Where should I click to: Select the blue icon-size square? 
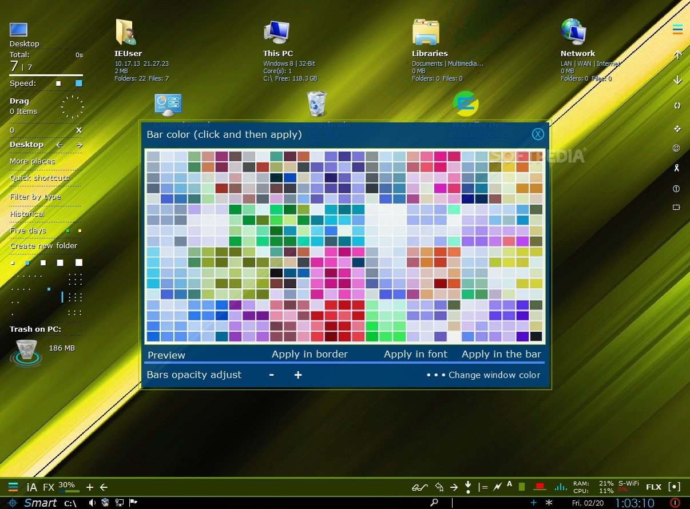tap(27, 263)
